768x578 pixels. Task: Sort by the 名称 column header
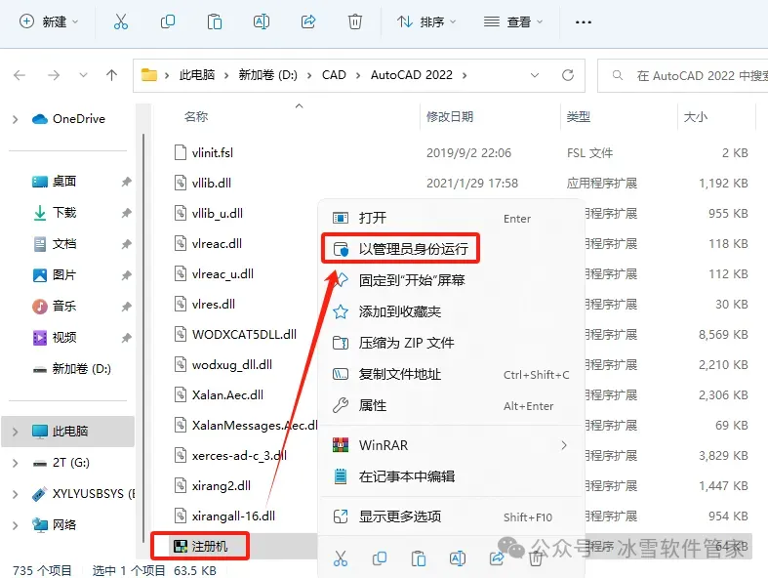(196, 117)
